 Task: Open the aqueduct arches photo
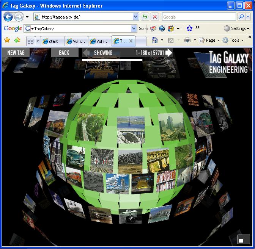158,160
